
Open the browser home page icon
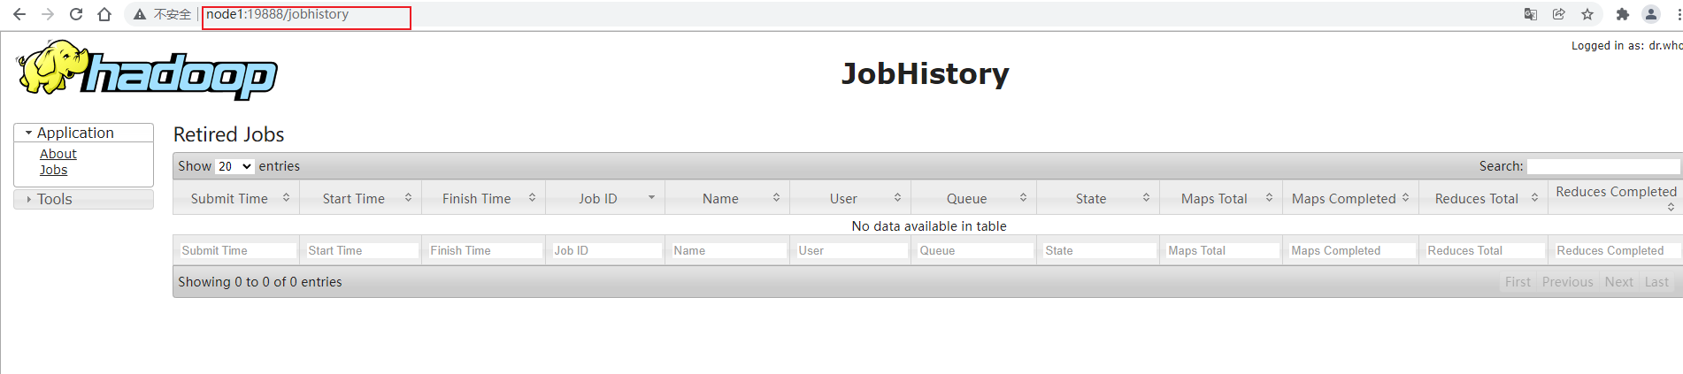pos(104,14)
